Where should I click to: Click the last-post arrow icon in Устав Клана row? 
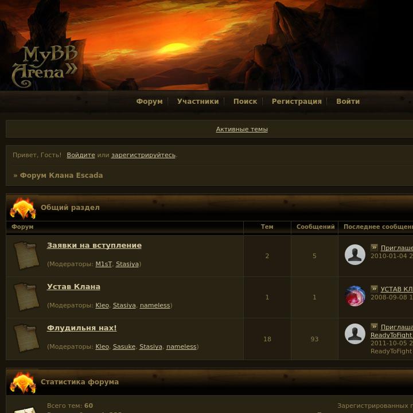(374, 289)
